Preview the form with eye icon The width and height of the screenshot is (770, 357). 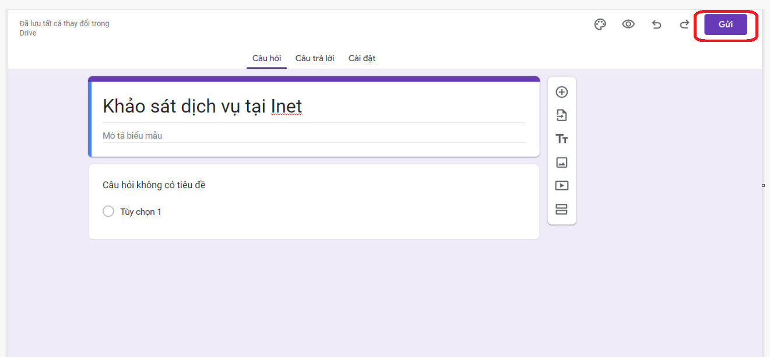(x=628, y=24)
